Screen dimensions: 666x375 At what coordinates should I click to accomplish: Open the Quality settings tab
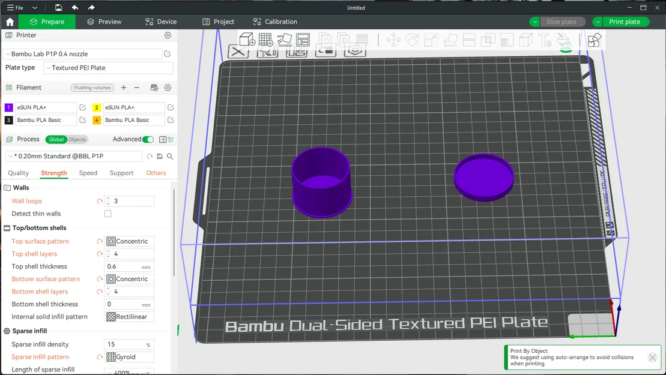[18, 173]
